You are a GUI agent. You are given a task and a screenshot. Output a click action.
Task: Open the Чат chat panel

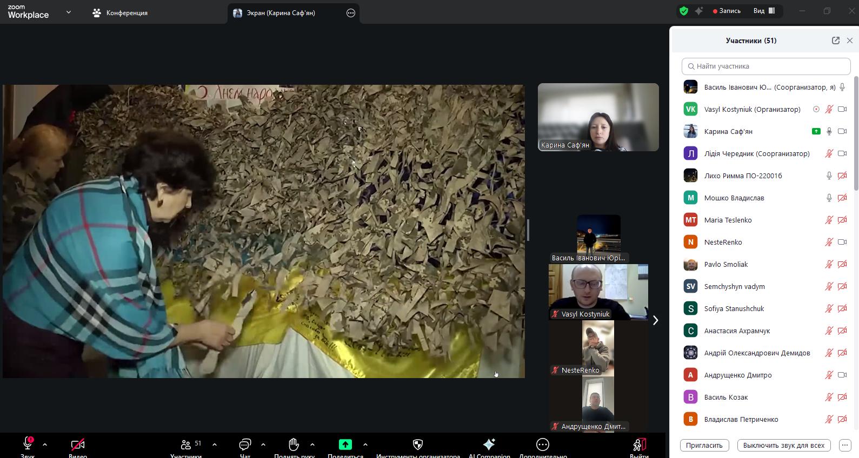coord(245,447)
